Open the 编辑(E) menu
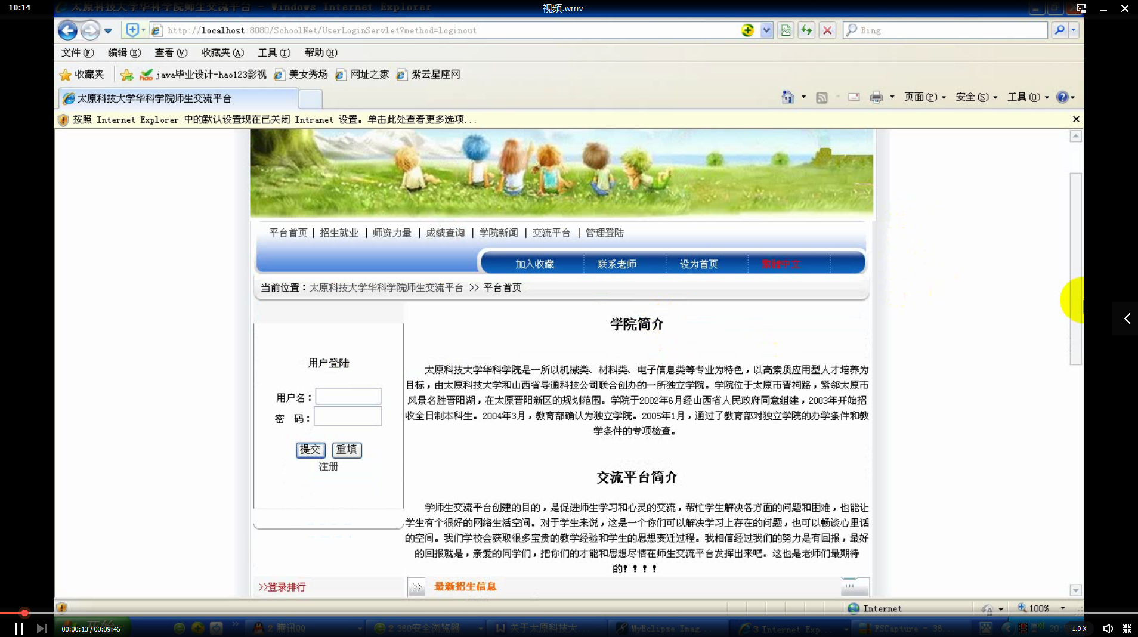 [x=124, y=52]
